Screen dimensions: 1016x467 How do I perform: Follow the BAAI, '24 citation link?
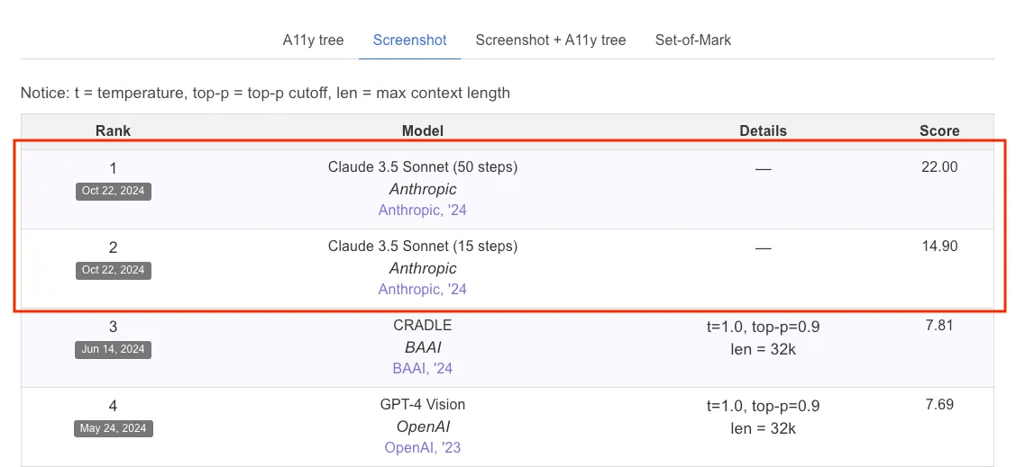click(x=422, y=369)
